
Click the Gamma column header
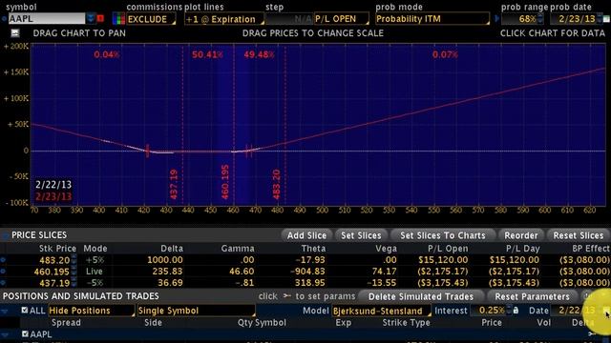[238, 249]
